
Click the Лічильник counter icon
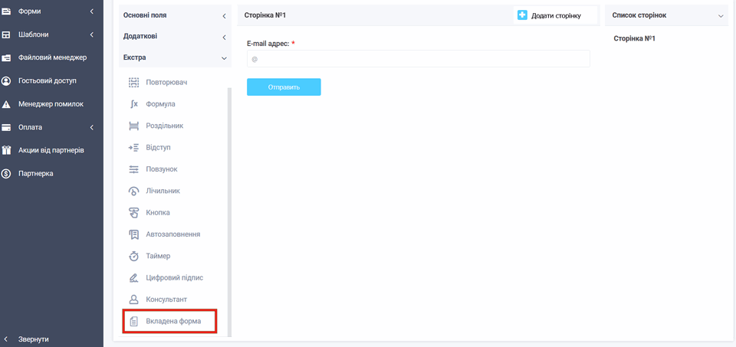(133, 191)
